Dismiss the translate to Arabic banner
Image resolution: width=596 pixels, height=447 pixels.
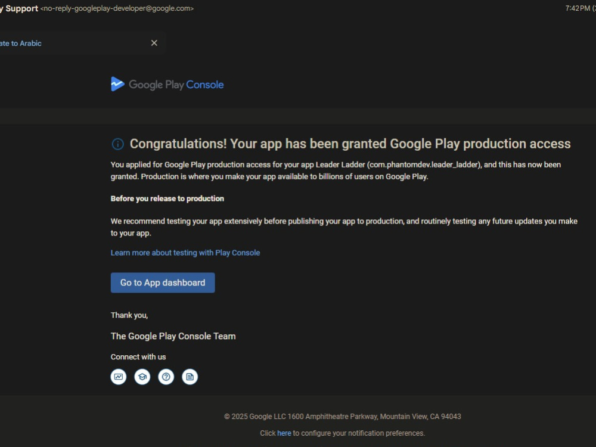point(154,43)
